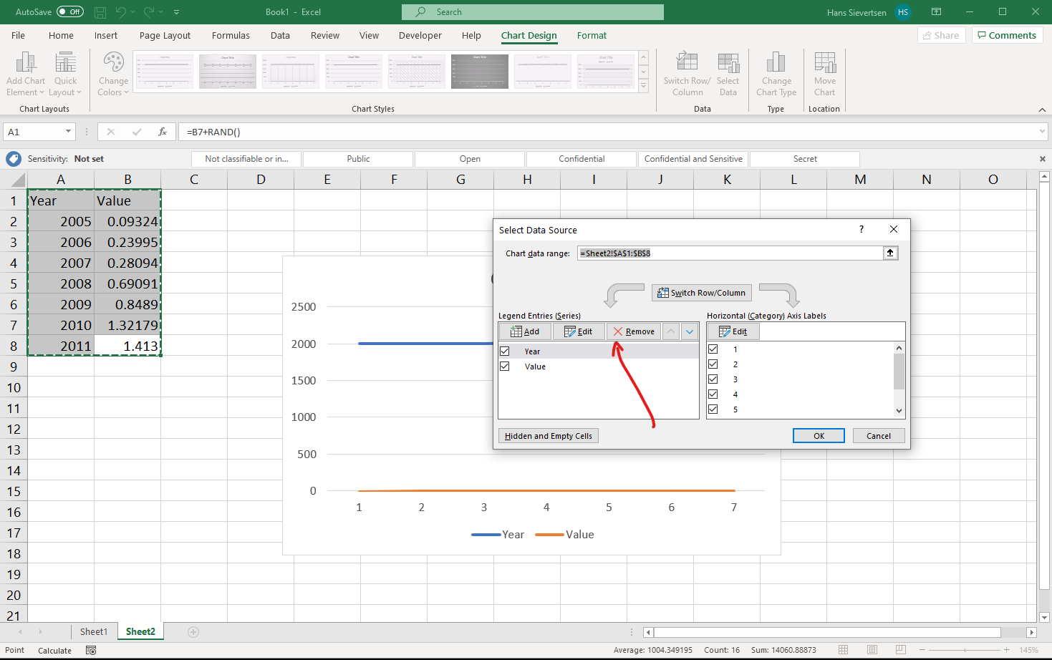This screenshot has width=1052, height=660.
Task: Click the Sensitivity shield icon
Action: (13, 159)
